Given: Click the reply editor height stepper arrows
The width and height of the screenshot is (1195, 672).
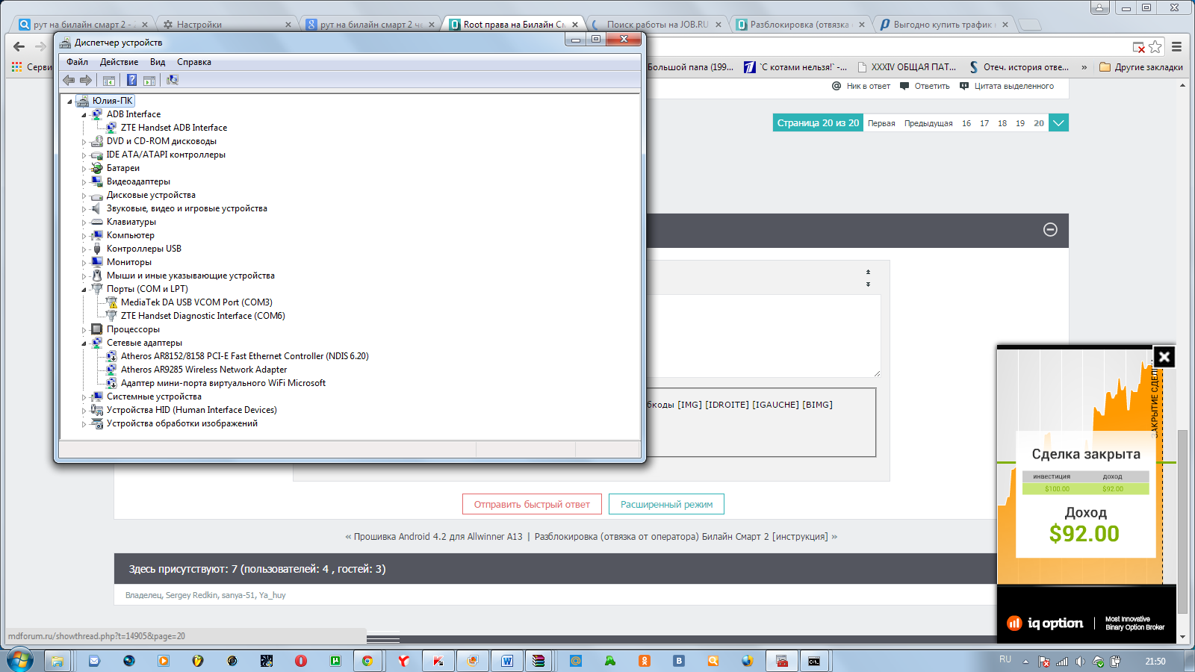Looking at the screenshot, I should (868, 278).
